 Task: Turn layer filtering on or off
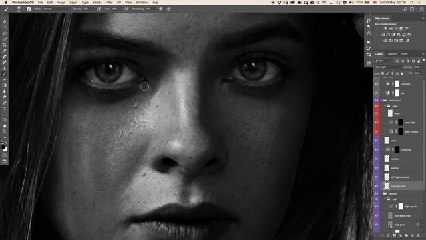click(423, 61)
